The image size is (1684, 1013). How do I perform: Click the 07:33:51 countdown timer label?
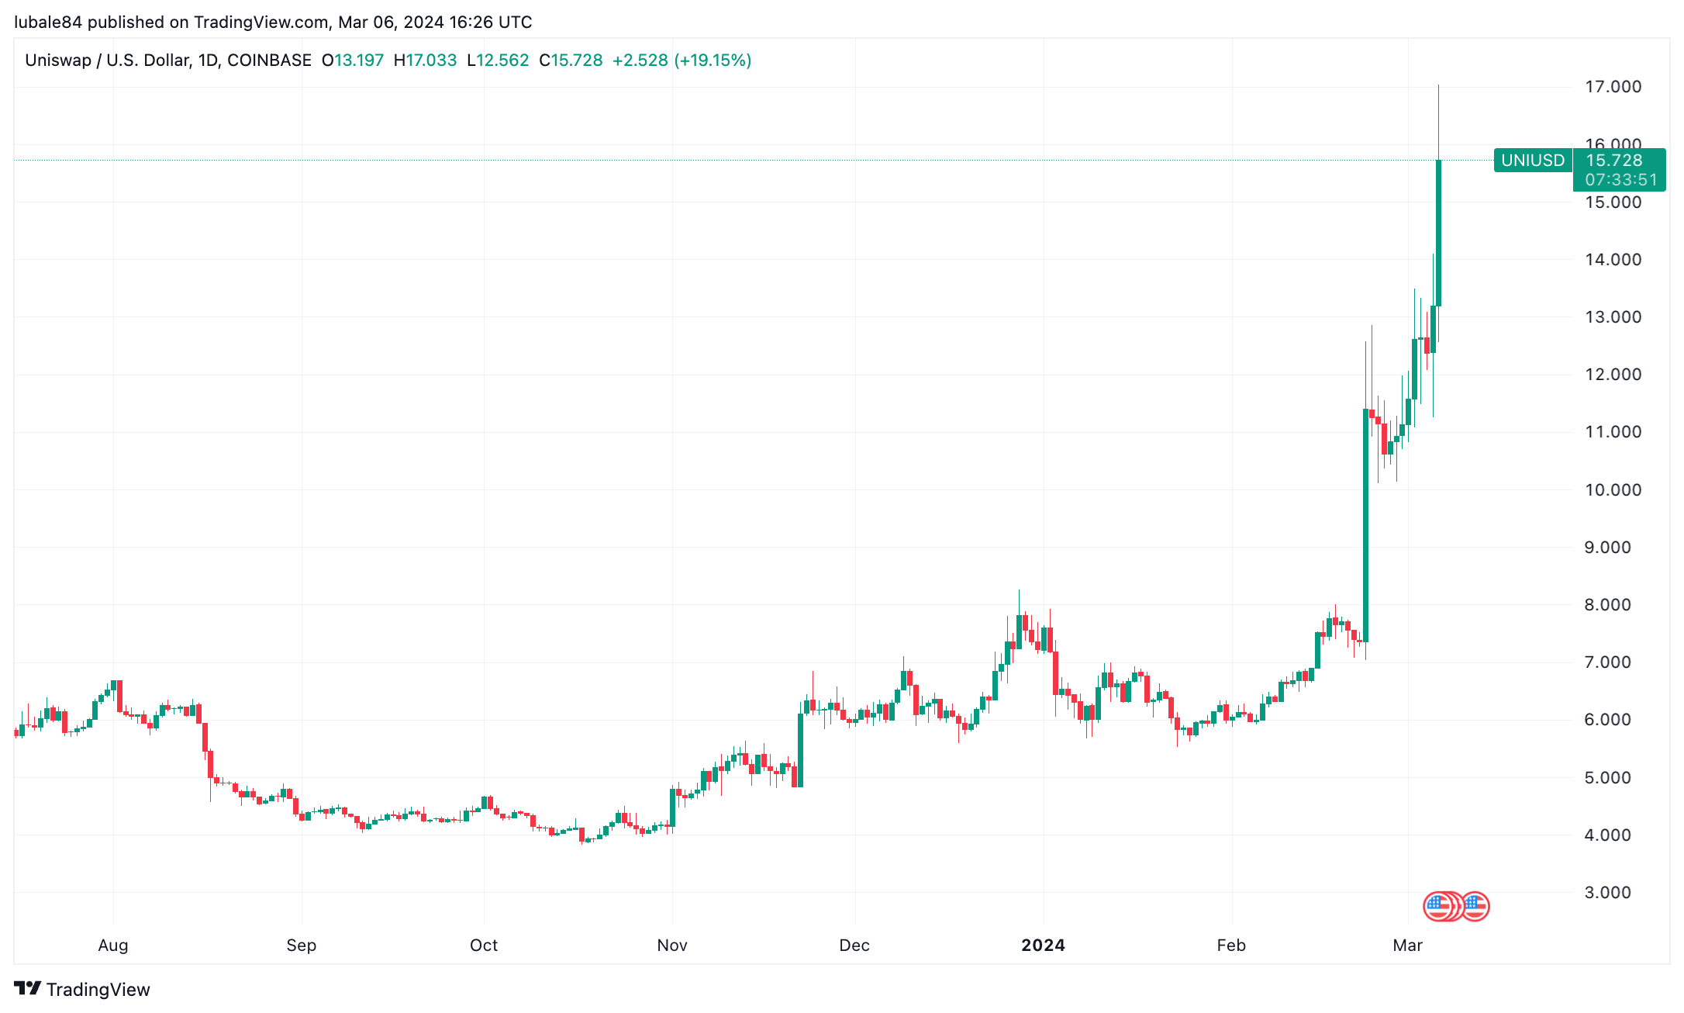(1620, 180)
